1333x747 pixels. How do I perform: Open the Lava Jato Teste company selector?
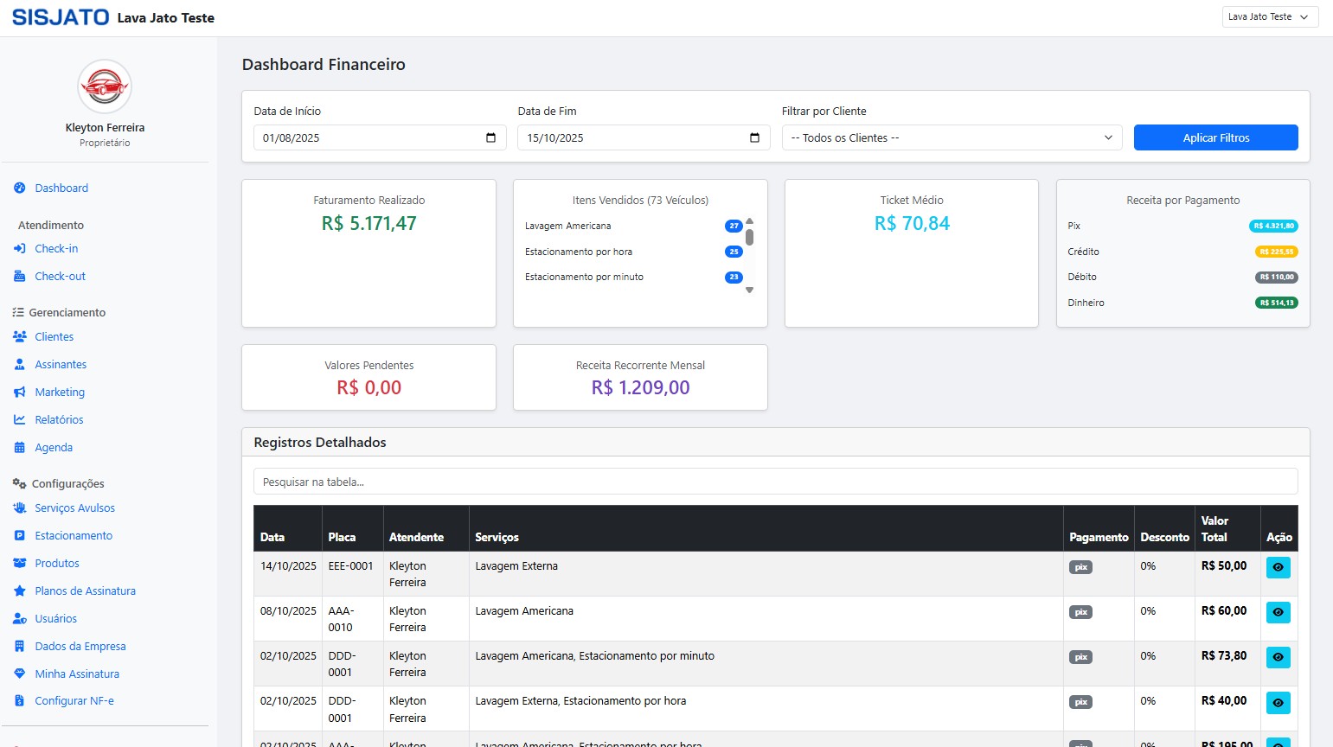pyautogui.click(x=1269, y=17)
